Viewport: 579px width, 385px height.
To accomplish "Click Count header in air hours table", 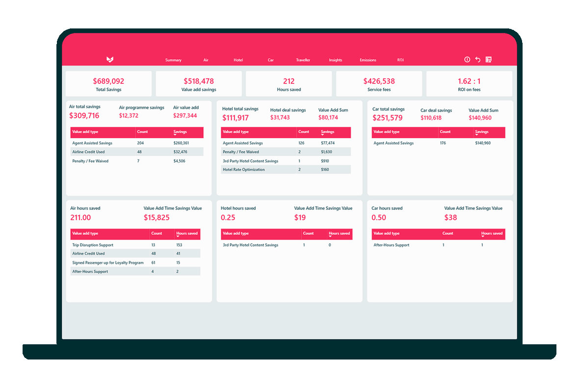I will [157, 233].
